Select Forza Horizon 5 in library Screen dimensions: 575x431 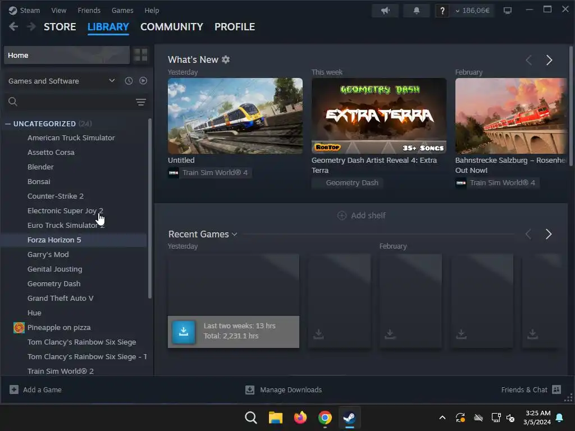54,240
